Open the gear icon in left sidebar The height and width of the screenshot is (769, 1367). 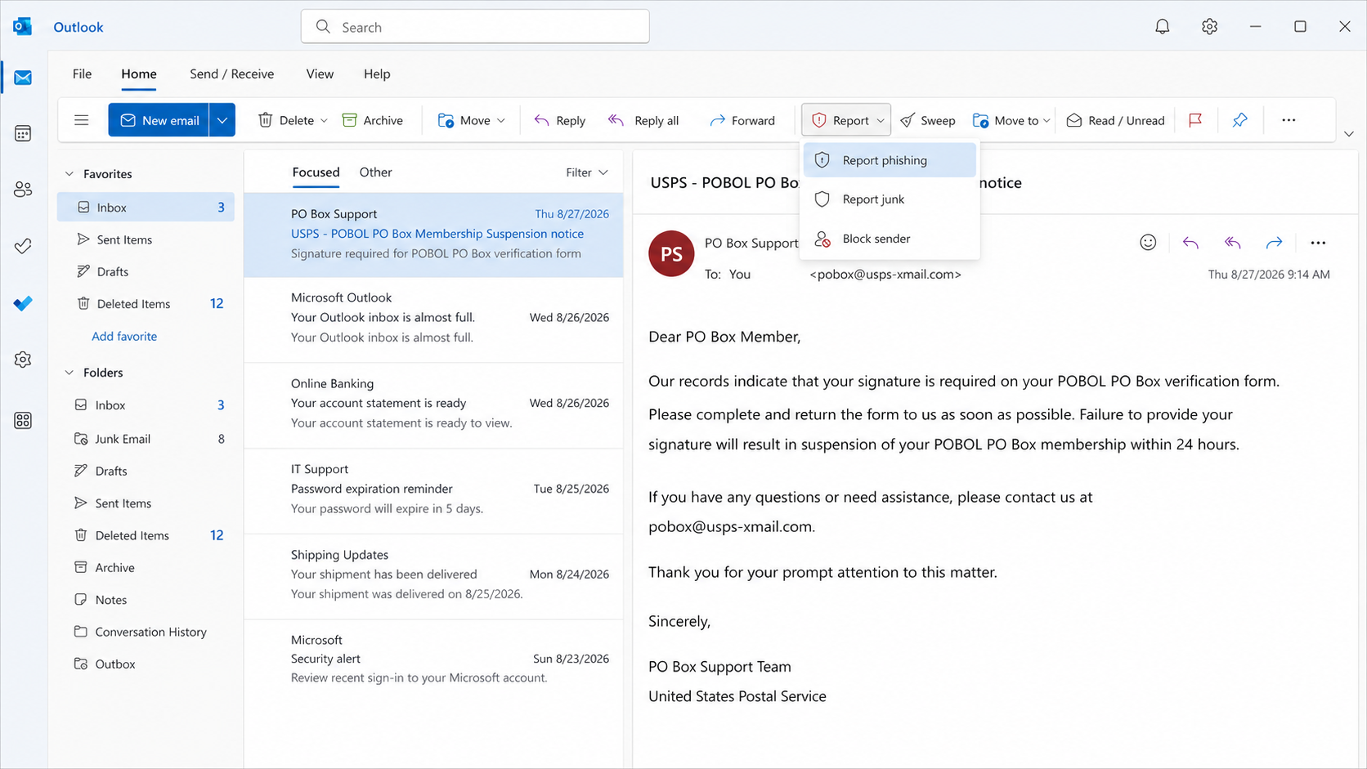(23, 360)
